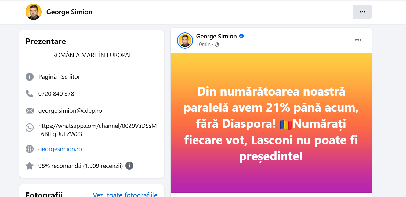Open the page options three-dot menu in header

362,12
